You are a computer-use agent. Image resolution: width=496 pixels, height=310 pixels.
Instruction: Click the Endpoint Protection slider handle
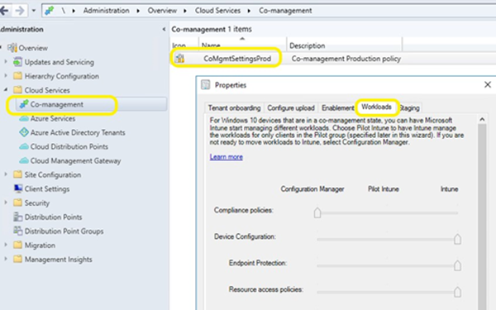(457, 265)
